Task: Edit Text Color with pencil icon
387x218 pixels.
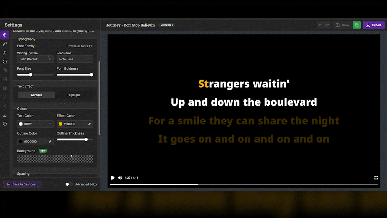Action: click(x=50, y=124)
